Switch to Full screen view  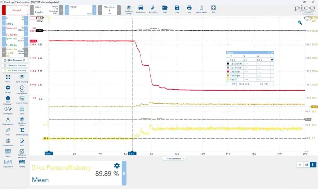pyautogui.click(x=213, y=9)
